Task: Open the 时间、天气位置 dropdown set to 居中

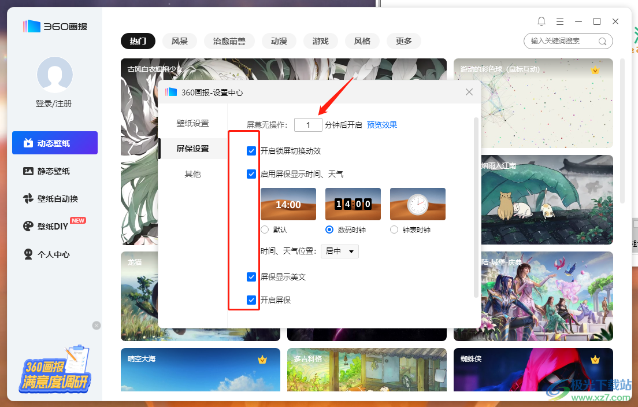Action: tap(340, 251)
